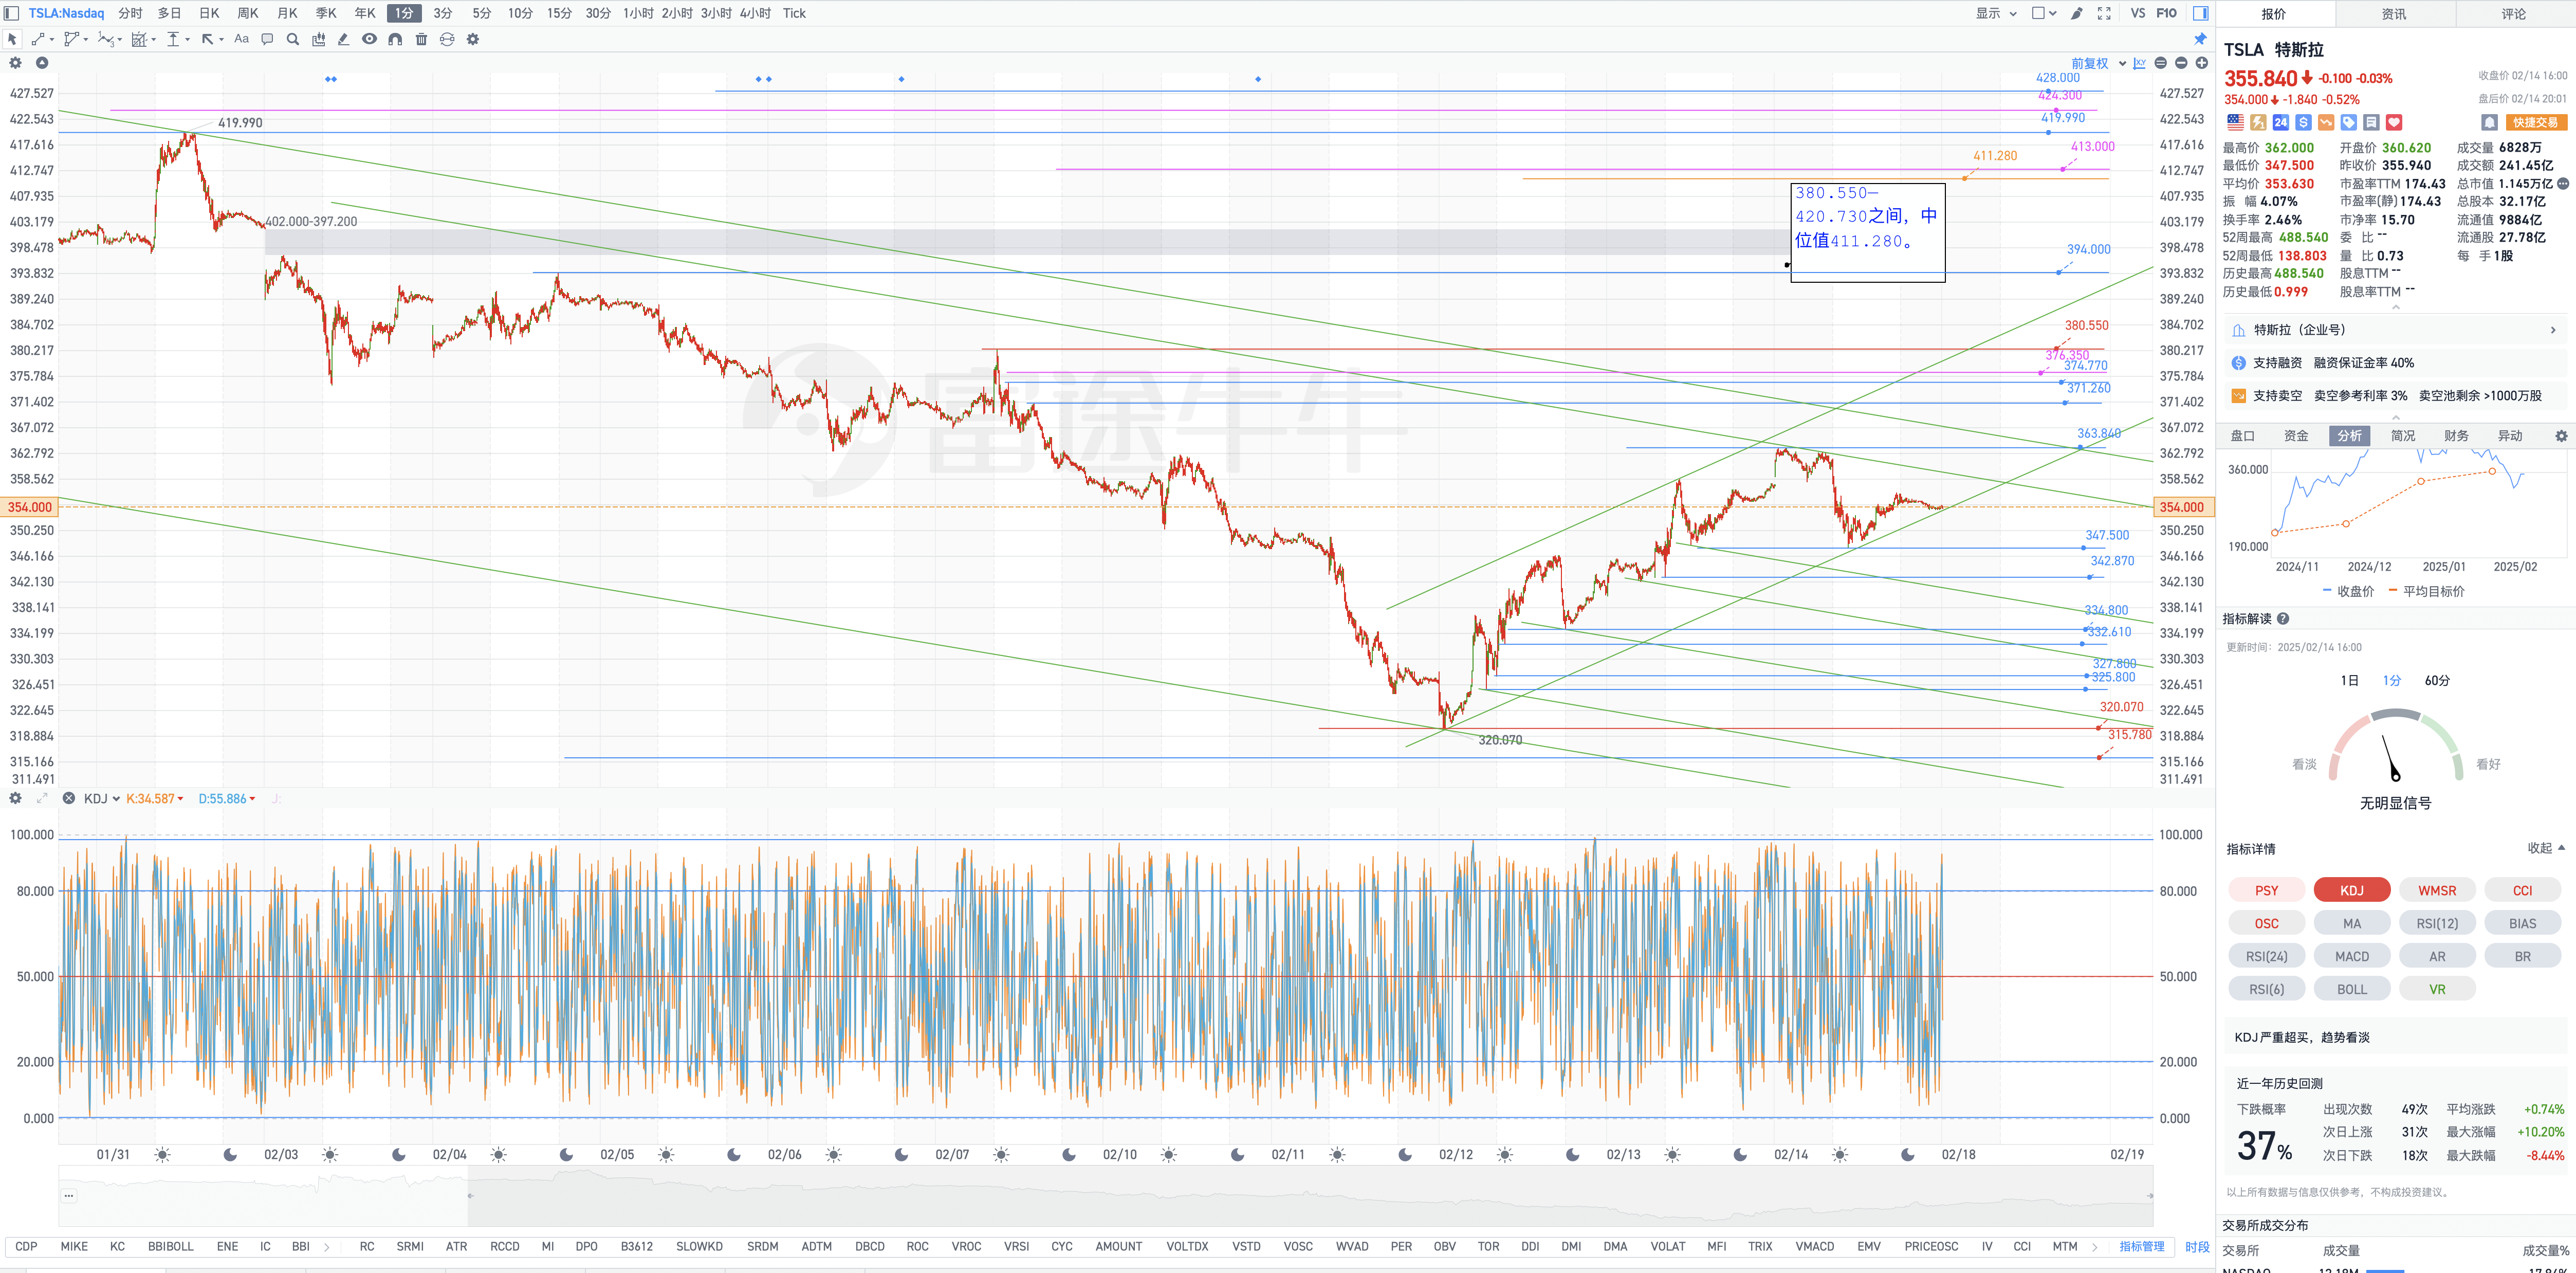Screen dimensions: 2576x1273
Task: Open 指标管理 indicator management link
Action: pos(2141,1246)
